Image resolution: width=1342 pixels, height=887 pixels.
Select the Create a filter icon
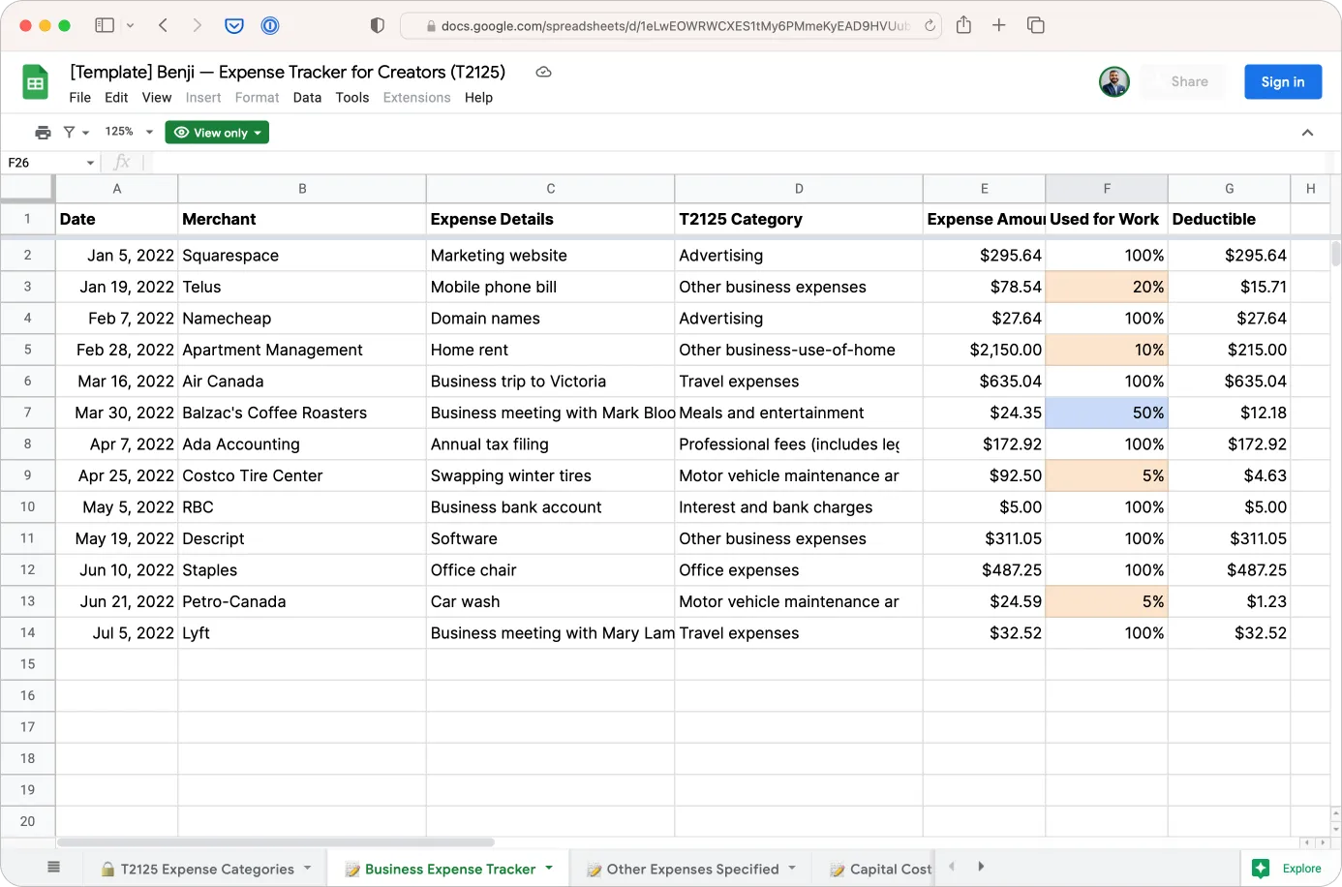click(x=71, y=132)
